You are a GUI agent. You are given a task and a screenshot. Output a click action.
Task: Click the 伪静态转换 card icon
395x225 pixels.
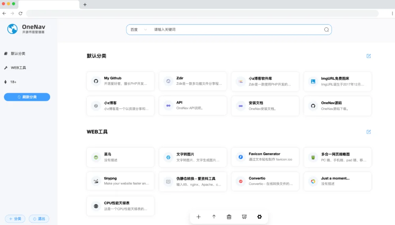pyautogui.click(x=168, y=182)
